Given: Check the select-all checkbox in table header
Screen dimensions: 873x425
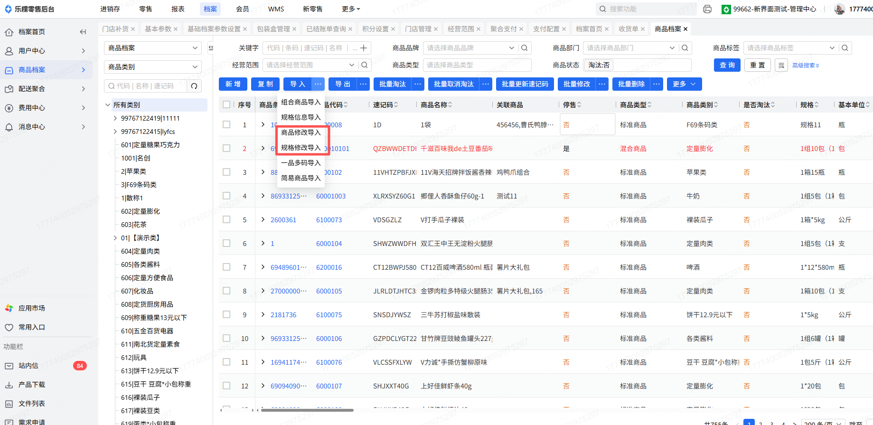Looking at the screenshot, I should click(226, 104).
